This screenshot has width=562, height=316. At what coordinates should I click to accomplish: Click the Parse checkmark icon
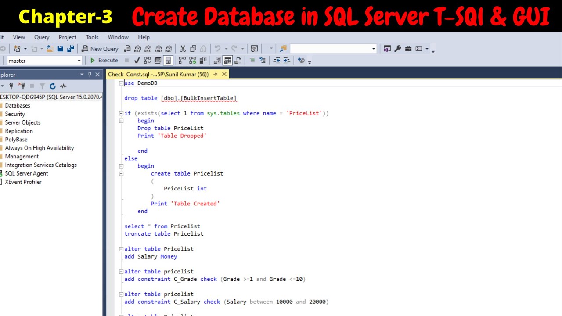pyautogui.click(x=137, y=61)
